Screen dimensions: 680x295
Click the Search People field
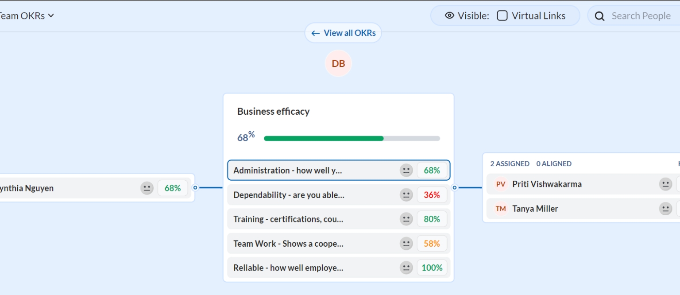coord(641,16)
